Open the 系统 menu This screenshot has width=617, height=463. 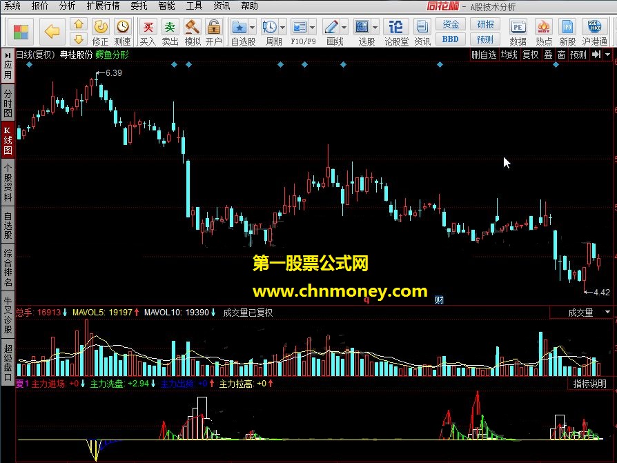click(x=12, y=6)
